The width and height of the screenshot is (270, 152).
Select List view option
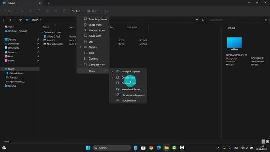pyautogui.click(x=93, y=41)
